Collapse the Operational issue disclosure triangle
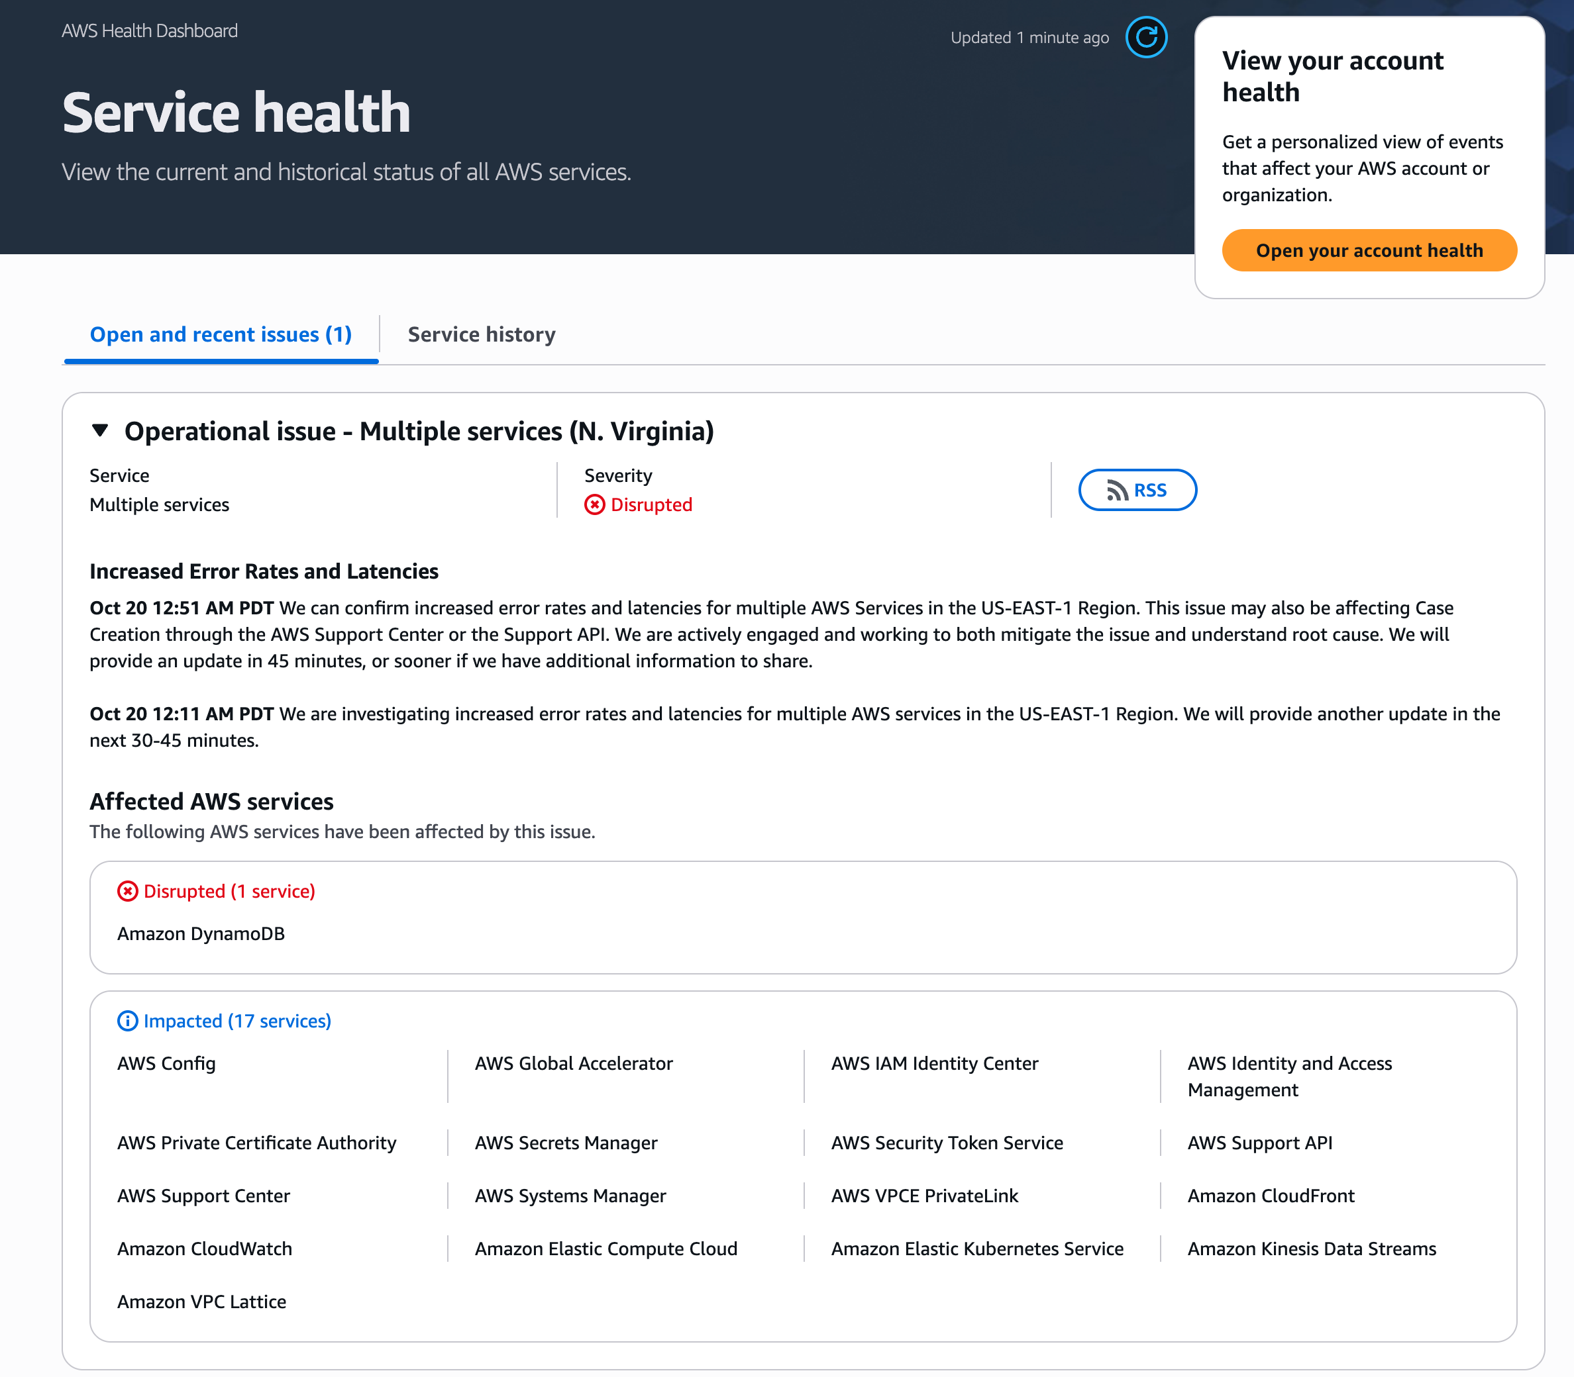Screen dimensions: 1574x1377 100,431
